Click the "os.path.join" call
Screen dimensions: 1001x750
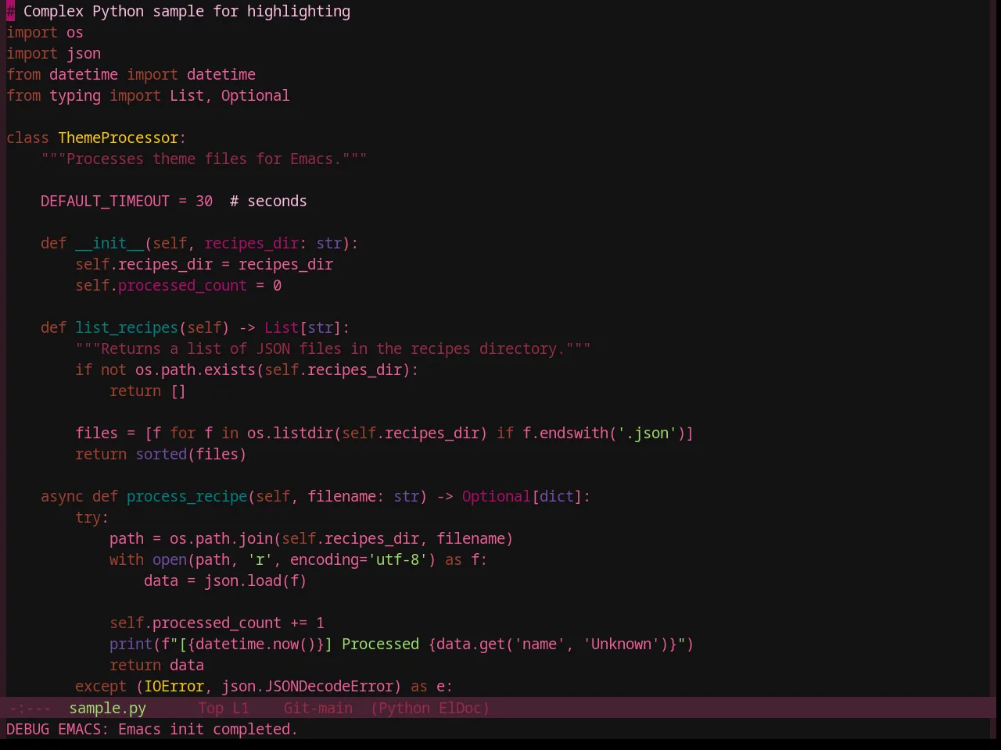(x=221, y=538)
